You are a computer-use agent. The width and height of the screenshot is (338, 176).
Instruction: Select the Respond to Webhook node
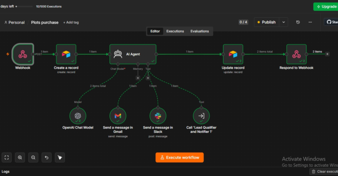pyautogui.click(x=296, y=54)
